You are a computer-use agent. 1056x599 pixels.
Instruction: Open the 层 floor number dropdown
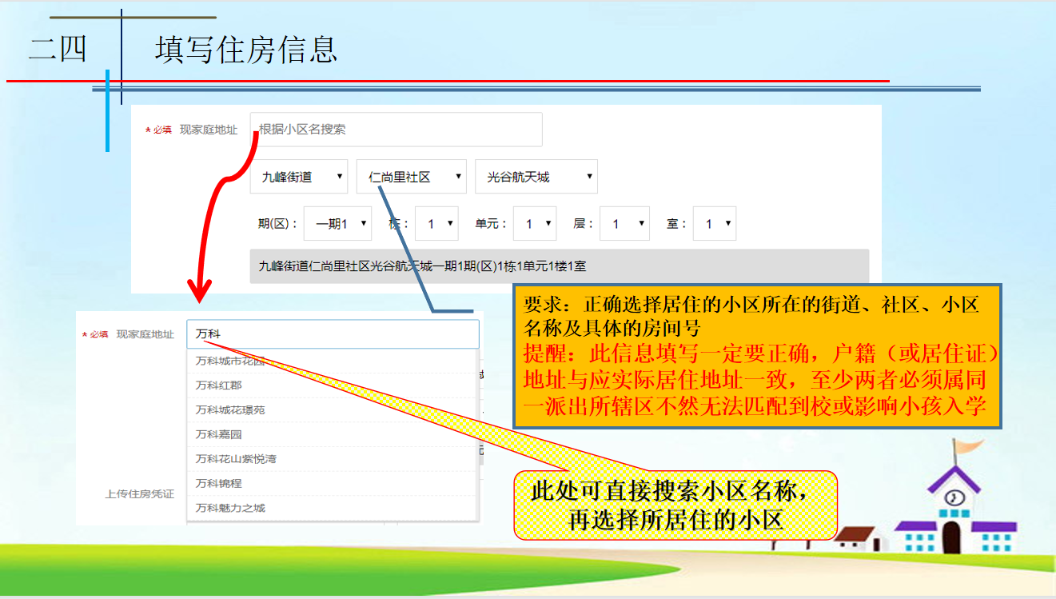624,224
